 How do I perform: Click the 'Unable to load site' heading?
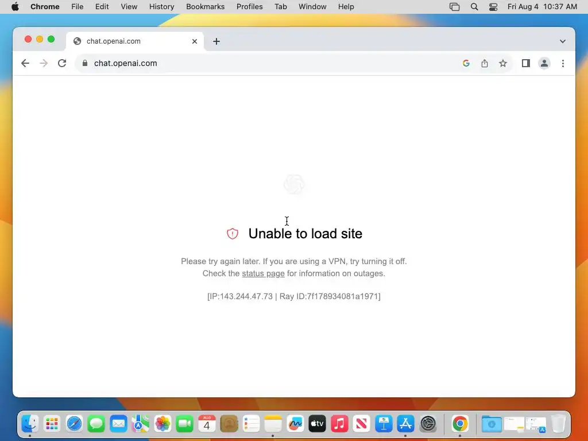point(305,234)
